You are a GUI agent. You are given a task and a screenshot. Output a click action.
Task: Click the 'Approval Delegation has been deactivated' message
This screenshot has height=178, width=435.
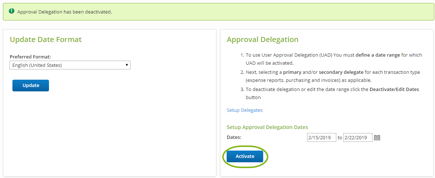click(64, 12)
